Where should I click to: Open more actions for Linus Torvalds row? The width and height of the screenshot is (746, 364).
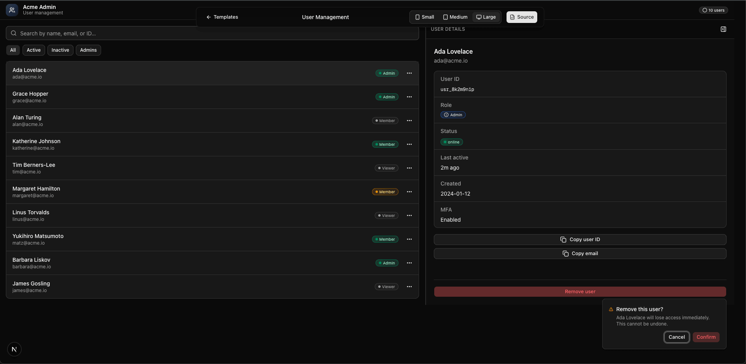409,215
